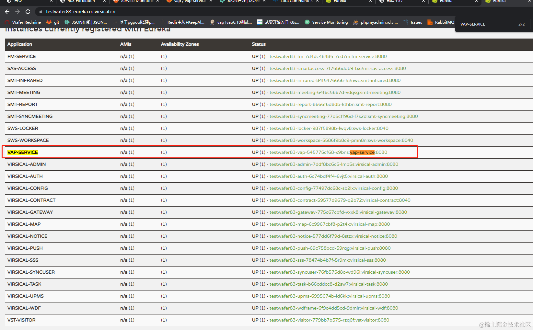The height and width of the screenshot is (330, 533).
Task: Open the vap-service:8080 instance link
Action: 328,152
